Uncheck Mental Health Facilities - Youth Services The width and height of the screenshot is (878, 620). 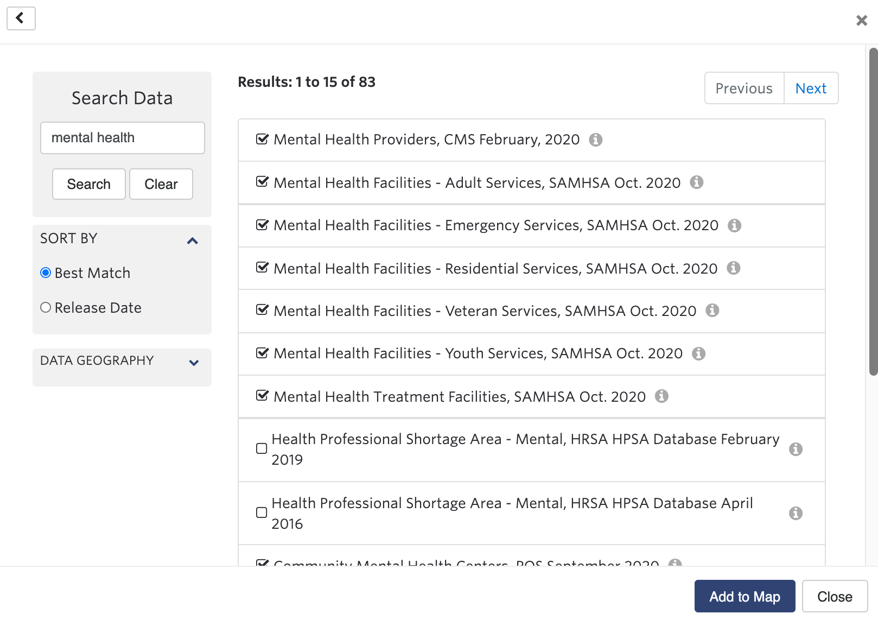click(x=262, y=353)
